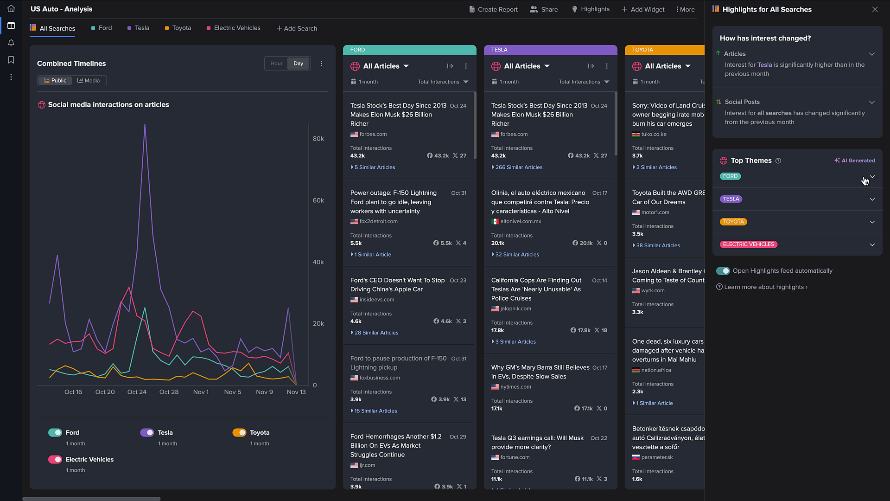Open Tesla column three-dot options menu
Image resolution: width=890 pixels, height=501 pixels.
point(607,66)
